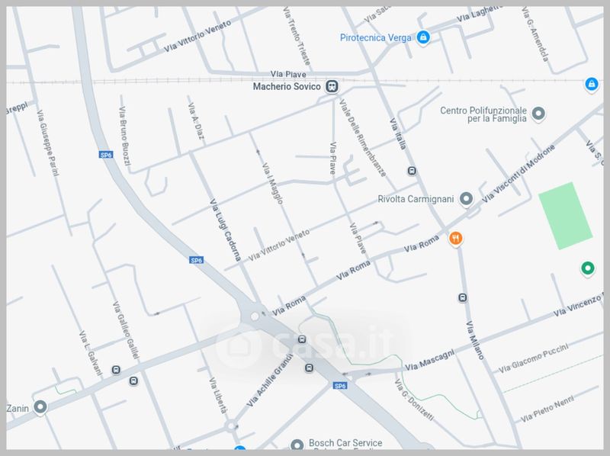Select the SP6 shield near Via Mascagni
Image resolution: width=610 pixels, height=456 pixels.
[x=339, y=386]
